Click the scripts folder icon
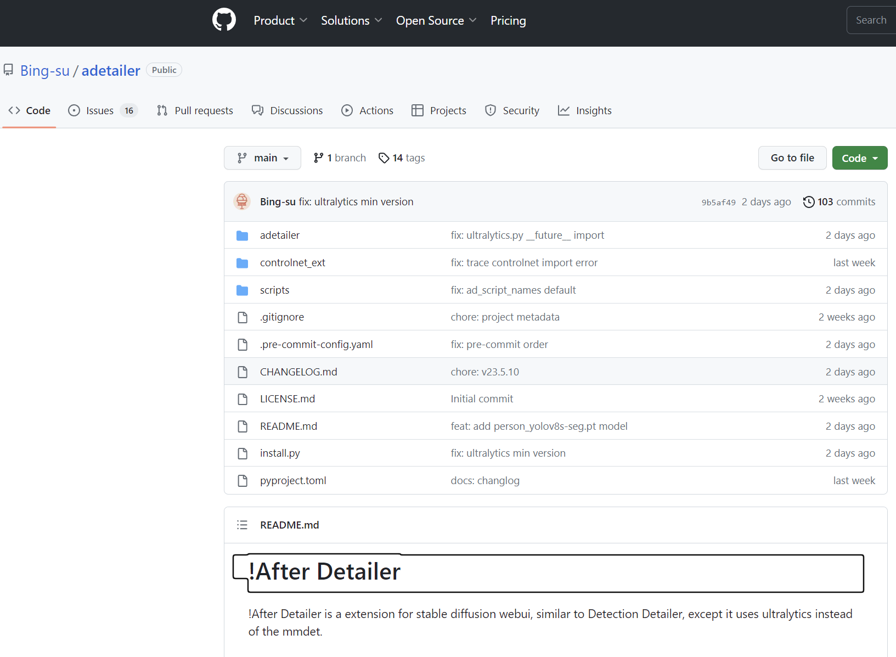This screenshot has width=896, height=657. pyautogui.click(x=242, y=290)
